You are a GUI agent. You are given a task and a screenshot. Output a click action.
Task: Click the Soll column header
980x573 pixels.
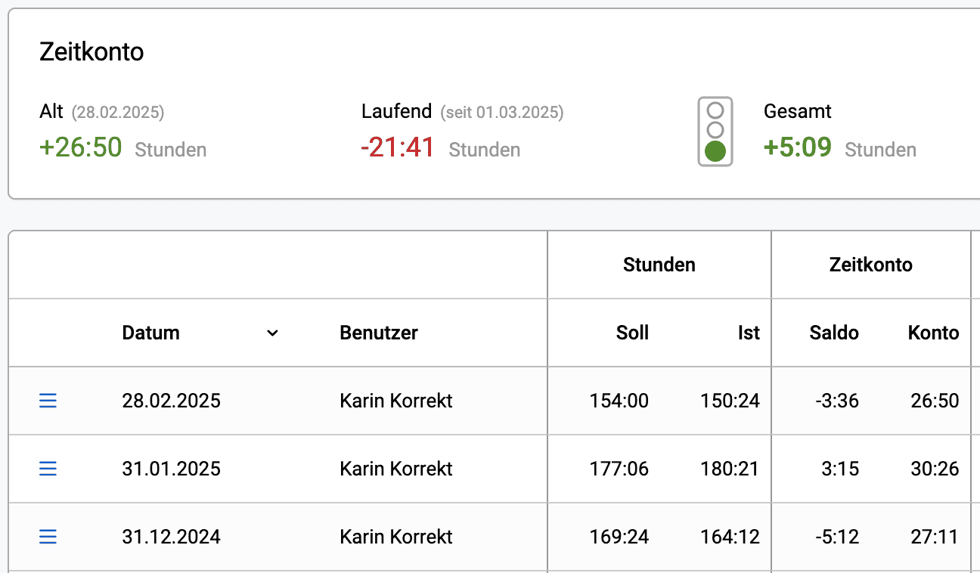[x=632, y=333]
